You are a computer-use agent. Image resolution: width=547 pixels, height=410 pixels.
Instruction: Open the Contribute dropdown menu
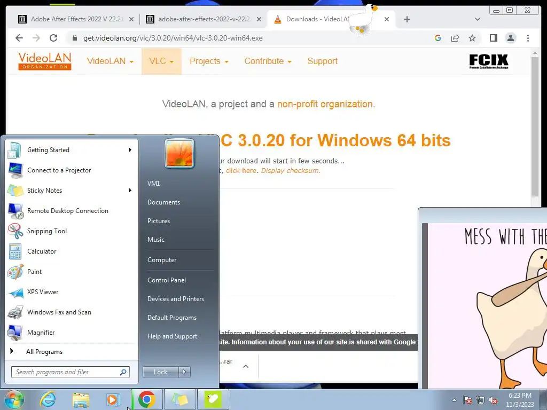pos(268,61)
